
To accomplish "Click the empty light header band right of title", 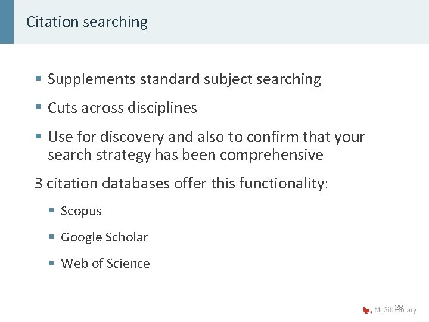I will pyautogui.click(x=286, y=21).
